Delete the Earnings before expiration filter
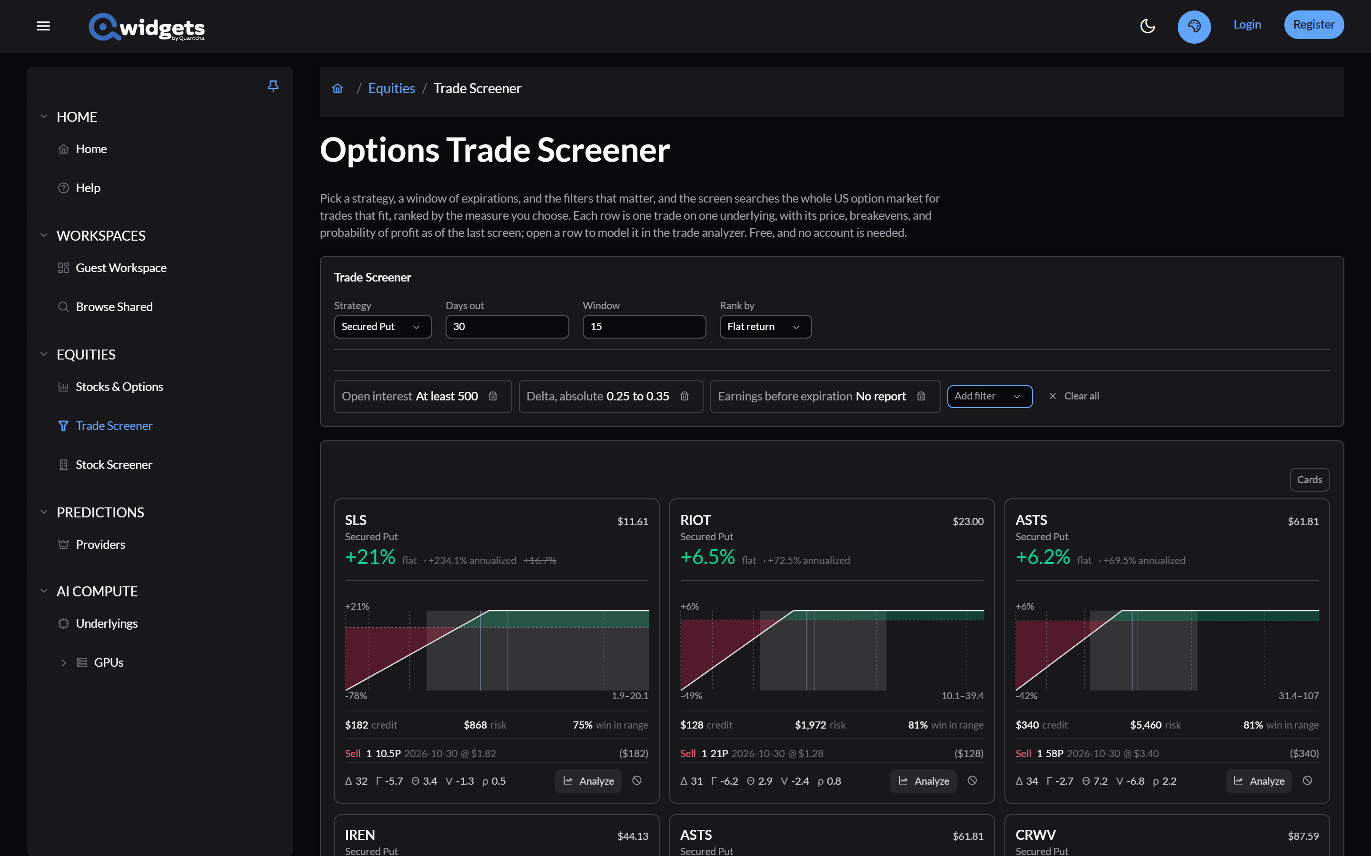1371x856 pixels. point(921,396)
